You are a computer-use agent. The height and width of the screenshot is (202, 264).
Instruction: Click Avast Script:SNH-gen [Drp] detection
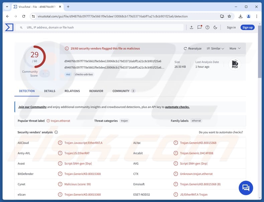(78, 163)
